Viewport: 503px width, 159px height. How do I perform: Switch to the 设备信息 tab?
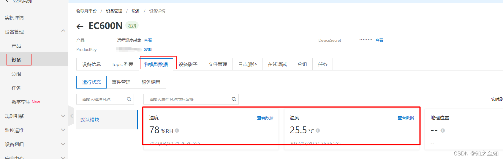pos(91,64)
